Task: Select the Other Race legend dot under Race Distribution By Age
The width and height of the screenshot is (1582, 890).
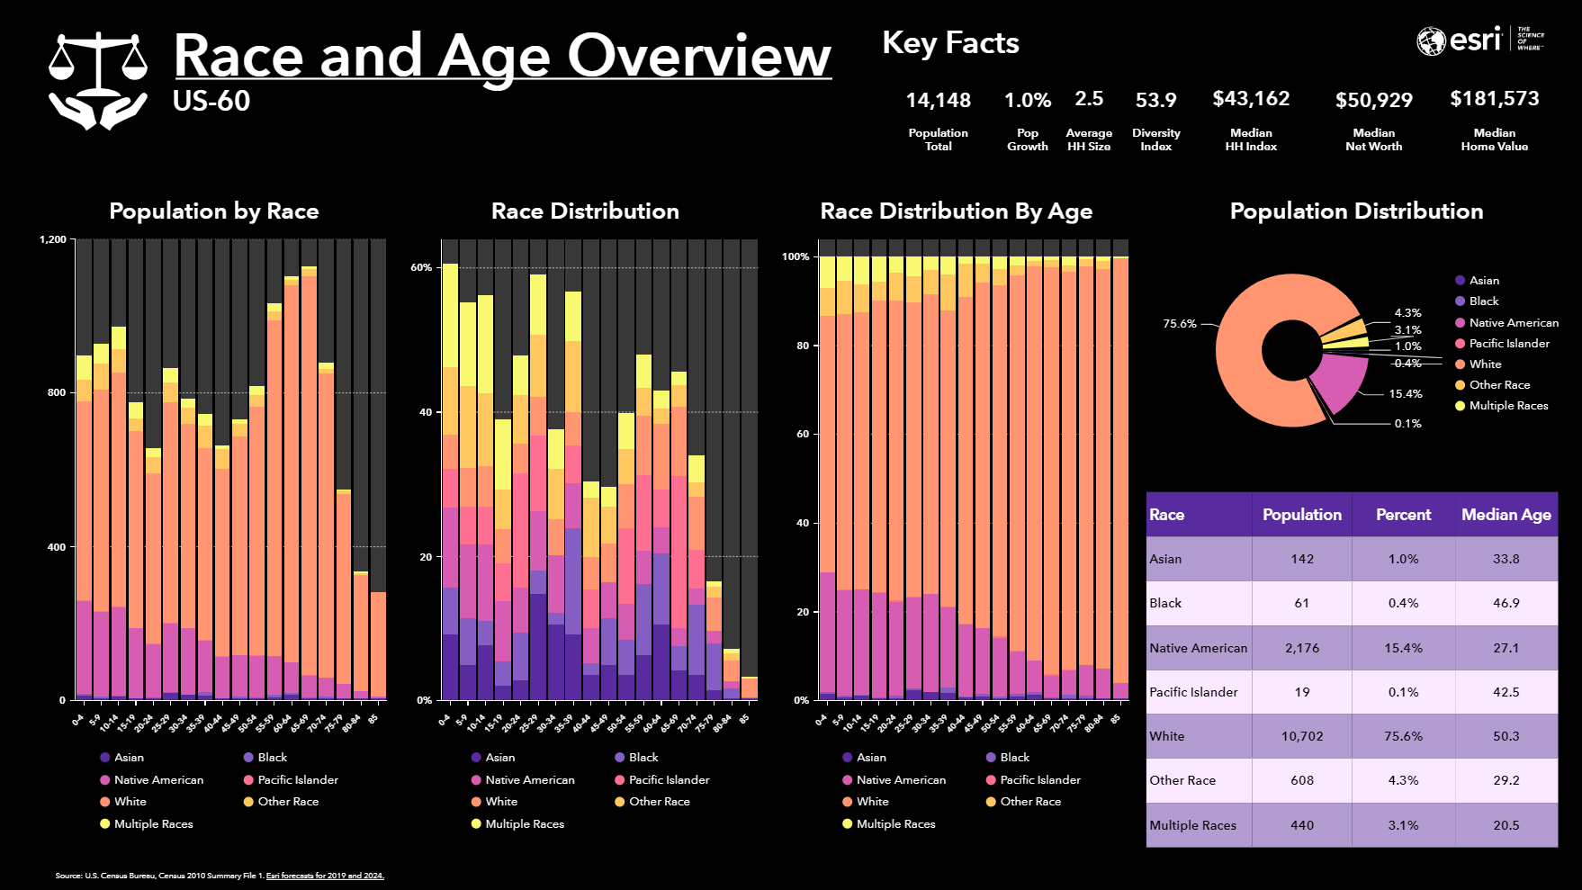Action: pyautogui.click(x=989, y=801)
